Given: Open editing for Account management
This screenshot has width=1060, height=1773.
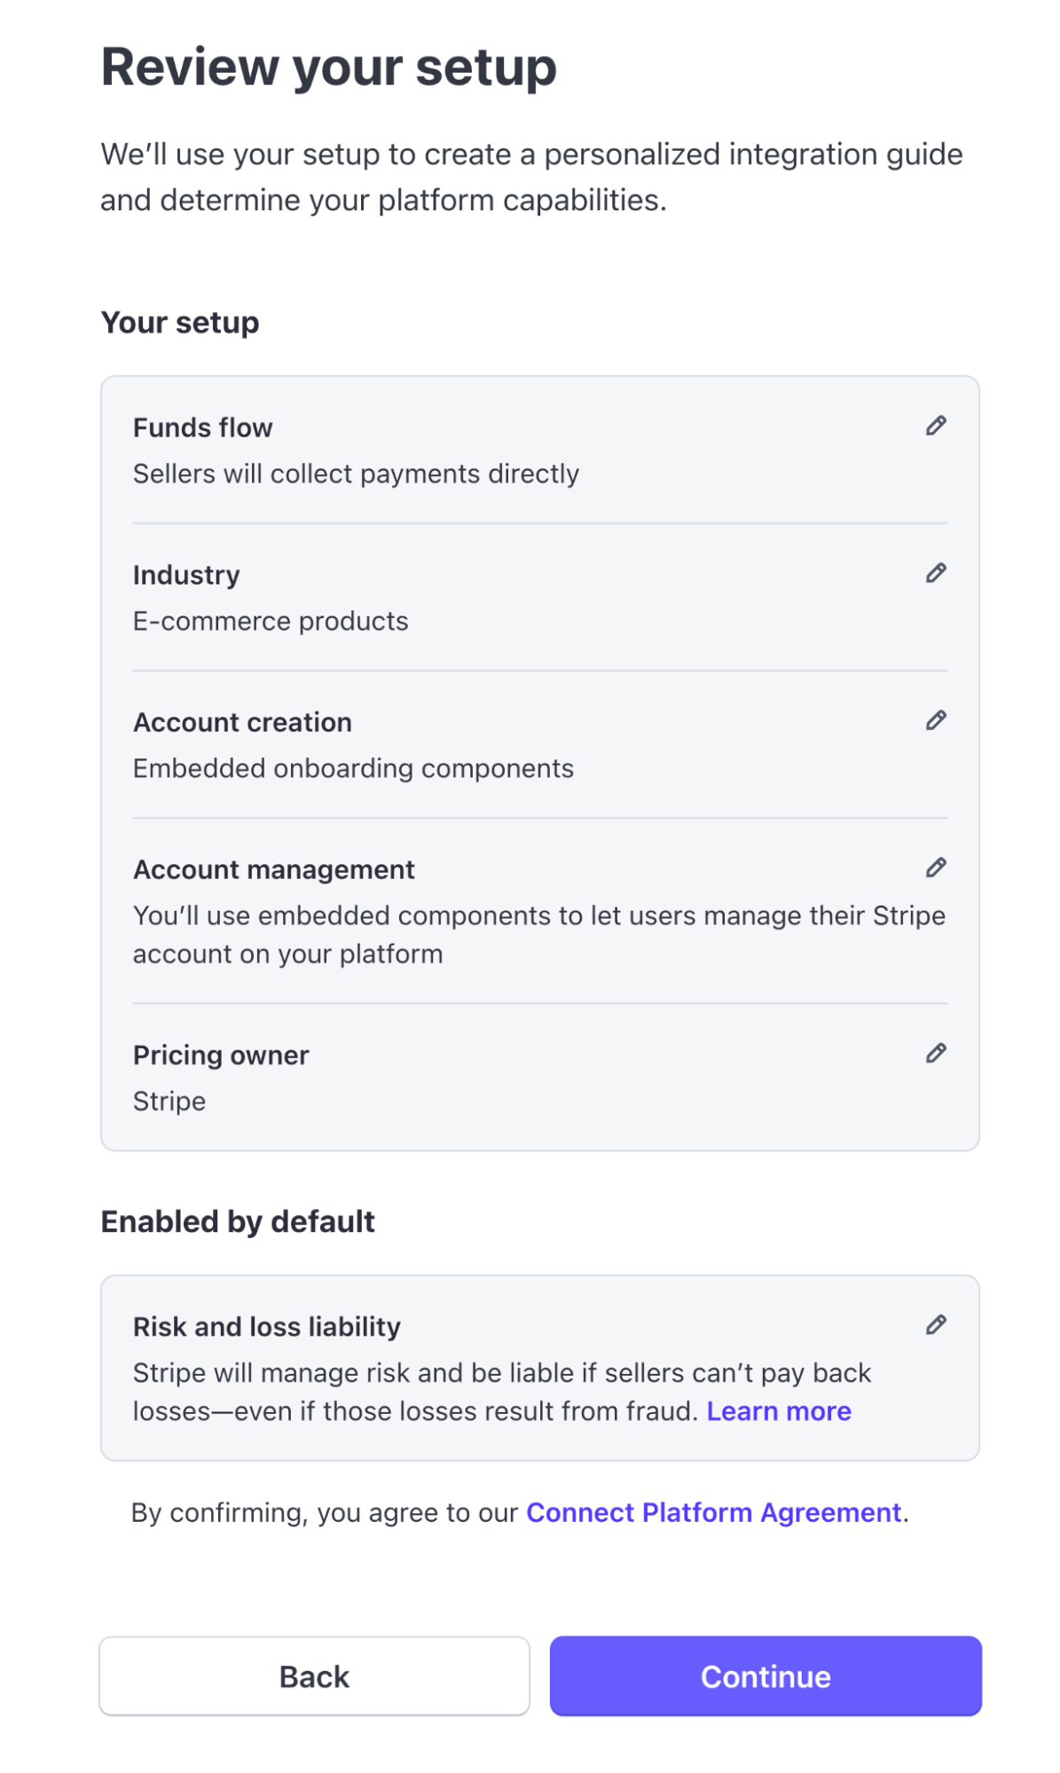Looking at the screenshot, I should [x=936, y=867].
